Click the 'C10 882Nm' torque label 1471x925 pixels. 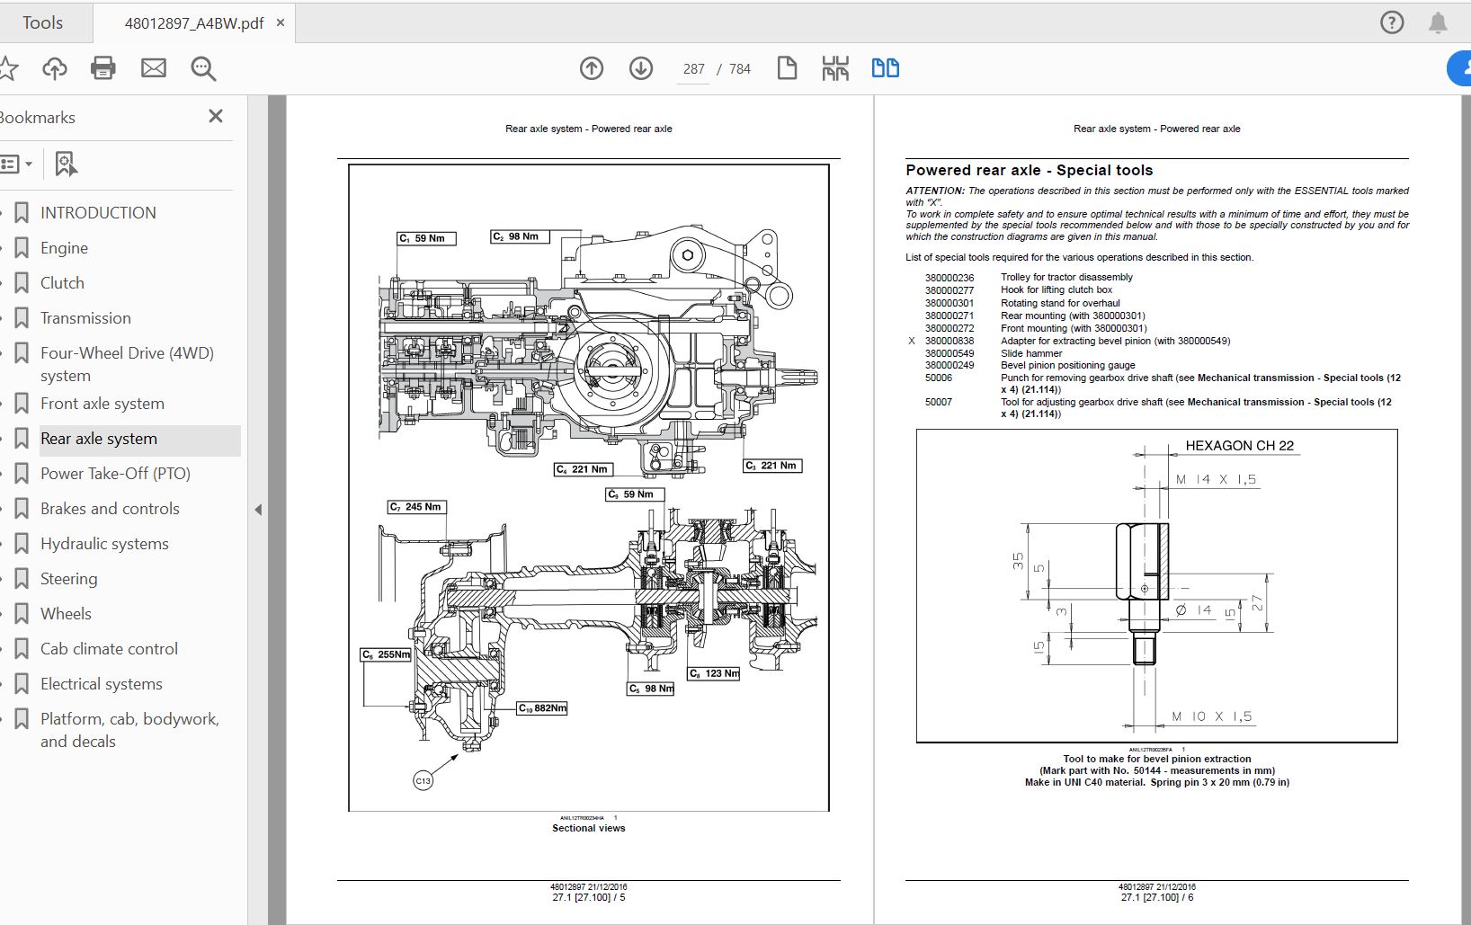(543, 708)
